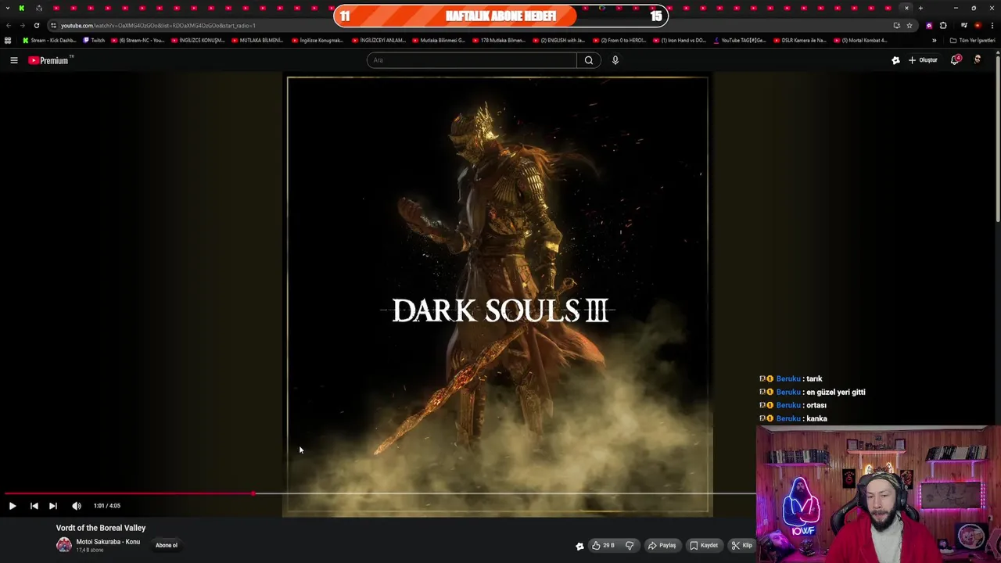Open YouTube TAG bookmark
This screenshot has height=563, width=1001.
click(740, 40)
